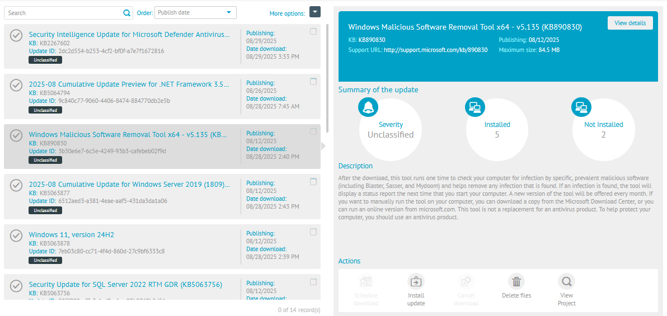Screen dimensions: 667x316
Task: Click Update ID 6512aed3-a381-4eae-aaf5-431da3da1a06
Action: pos(112,201)
